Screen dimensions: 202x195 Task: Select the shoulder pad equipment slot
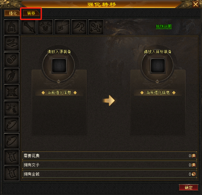pyautogui.click(x=11, y=43)
